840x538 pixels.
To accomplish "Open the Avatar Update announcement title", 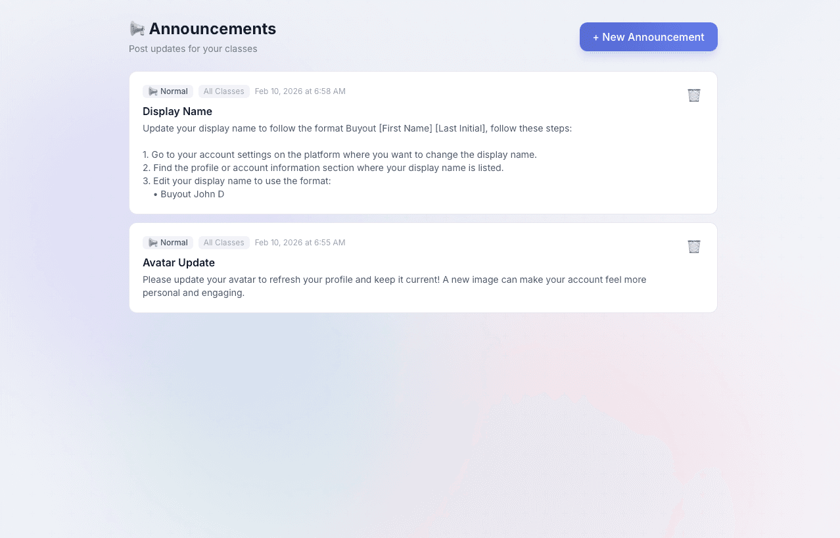I will [179, 262].
